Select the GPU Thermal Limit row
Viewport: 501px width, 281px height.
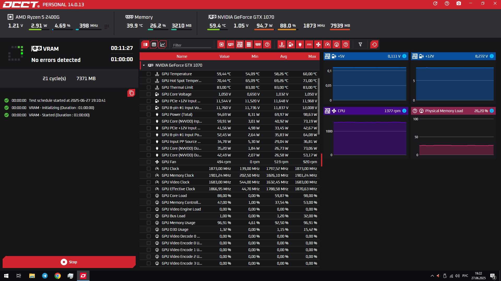[x=230, y=87]
